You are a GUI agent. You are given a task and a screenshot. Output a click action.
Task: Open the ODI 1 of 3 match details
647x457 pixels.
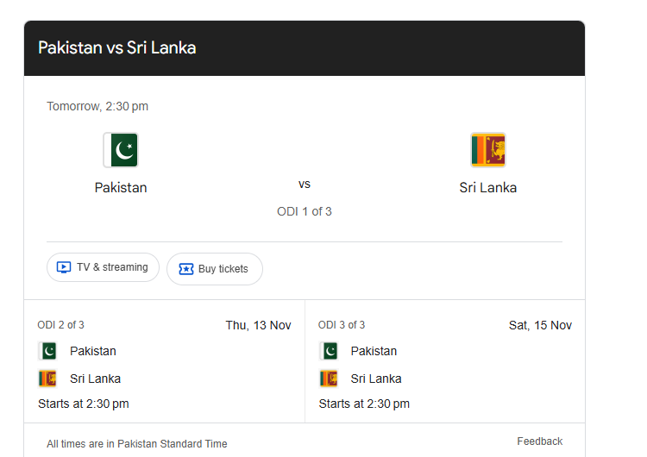tap(304, 211)
